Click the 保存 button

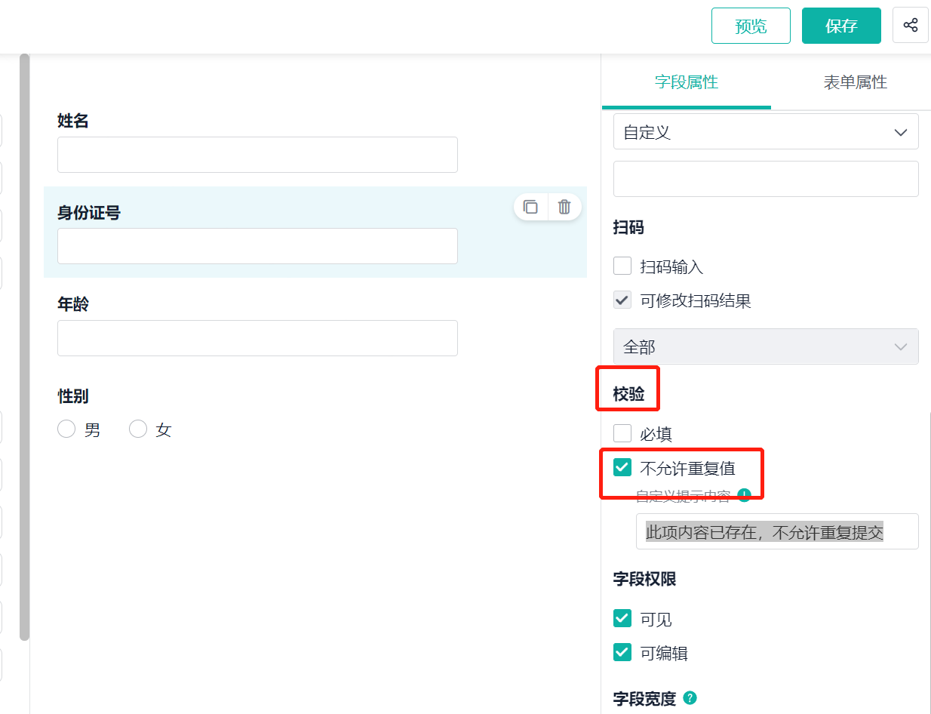tap(841, 26)
